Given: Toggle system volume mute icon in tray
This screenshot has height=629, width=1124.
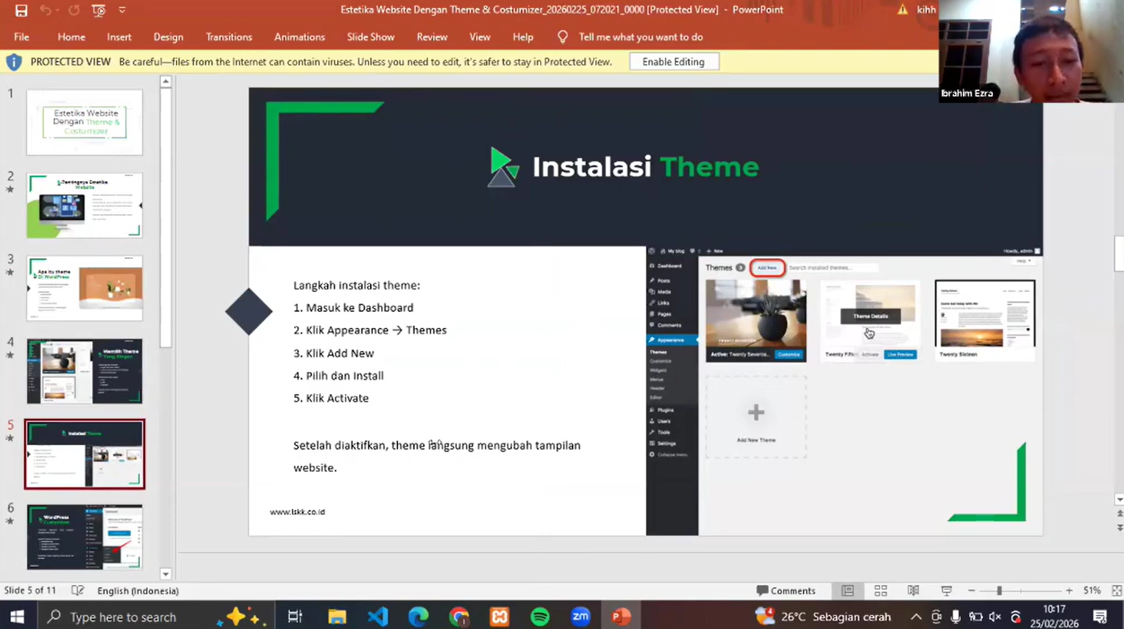Looking at the screenshot, I should click(x=995, y=616).
